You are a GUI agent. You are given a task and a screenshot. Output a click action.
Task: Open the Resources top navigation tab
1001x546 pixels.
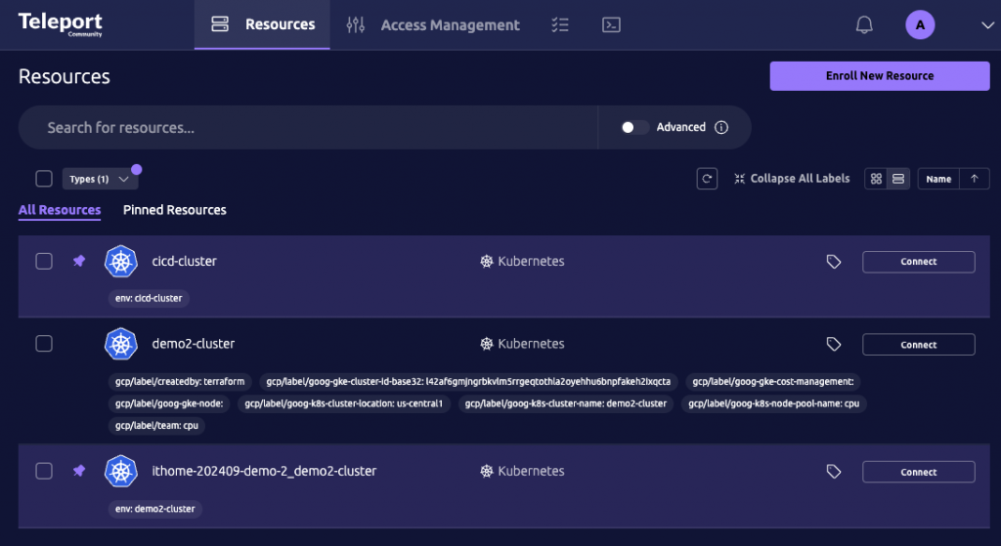tap(262, 24)
